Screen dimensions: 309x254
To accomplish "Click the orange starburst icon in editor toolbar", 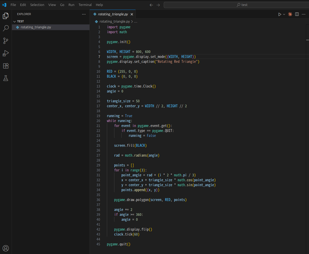I will [290, 14].
